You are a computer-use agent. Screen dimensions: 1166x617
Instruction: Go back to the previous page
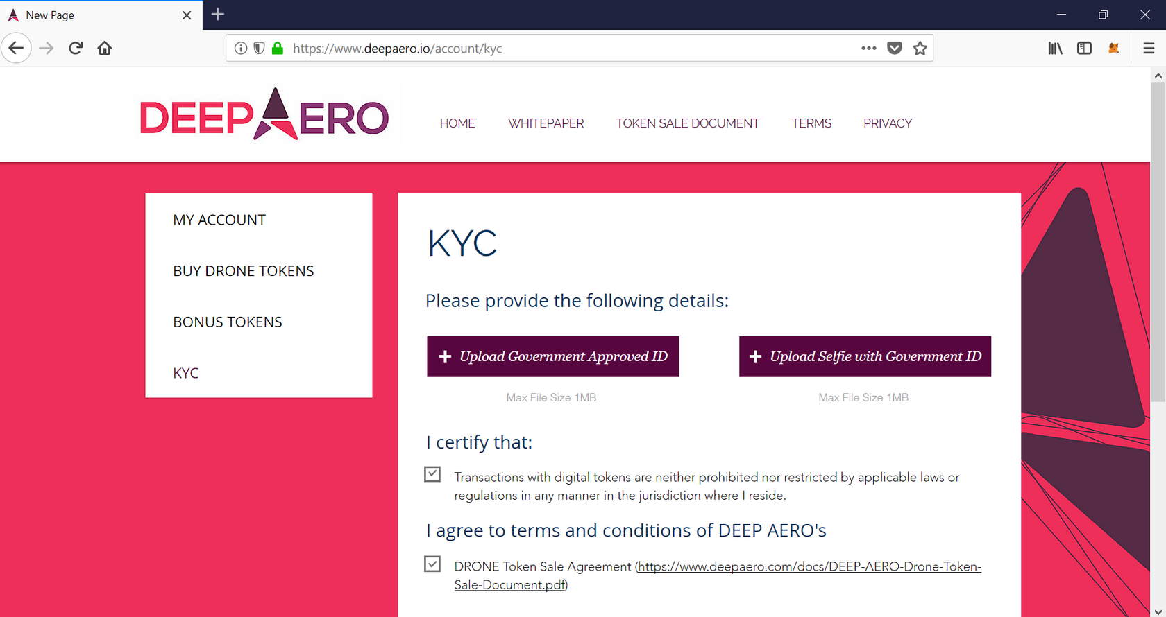16,49
